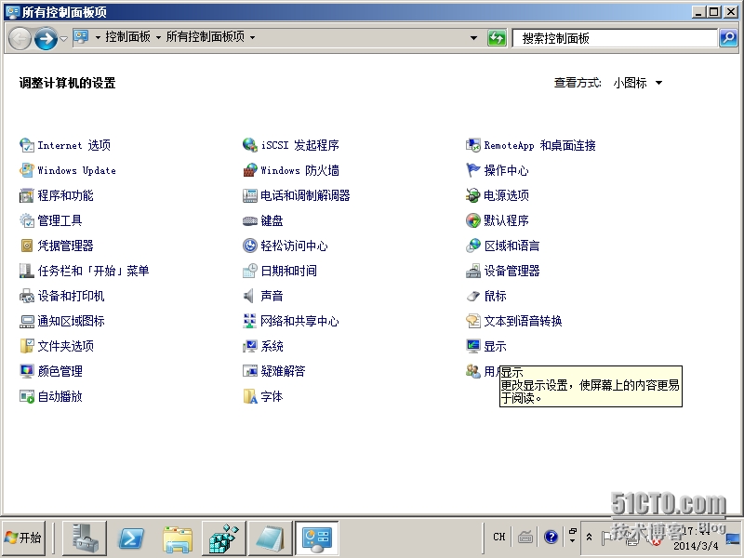Click the 电源选项 icon
This screenshot has width=744, height=558.
click(x=473, y=195)
